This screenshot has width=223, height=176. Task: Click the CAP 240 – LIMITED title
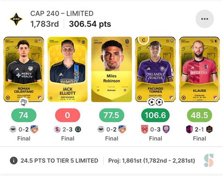coord(62,14)
